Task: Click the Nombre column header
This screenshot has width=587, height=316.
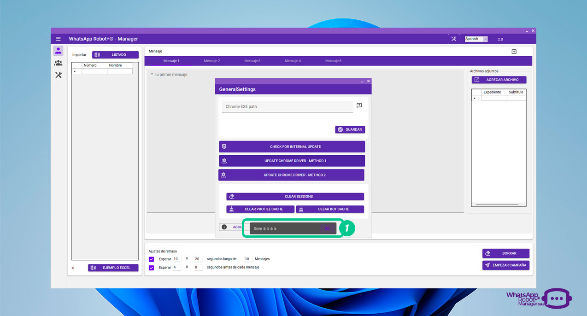Action: pyautogui.click(x=120, y=65)
